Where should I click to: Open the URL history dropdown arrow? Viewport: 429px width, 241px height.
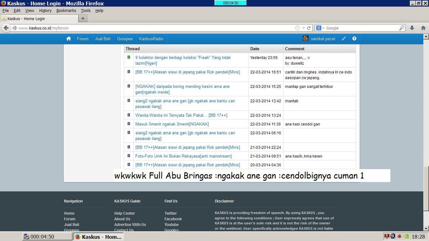(303, 28)
